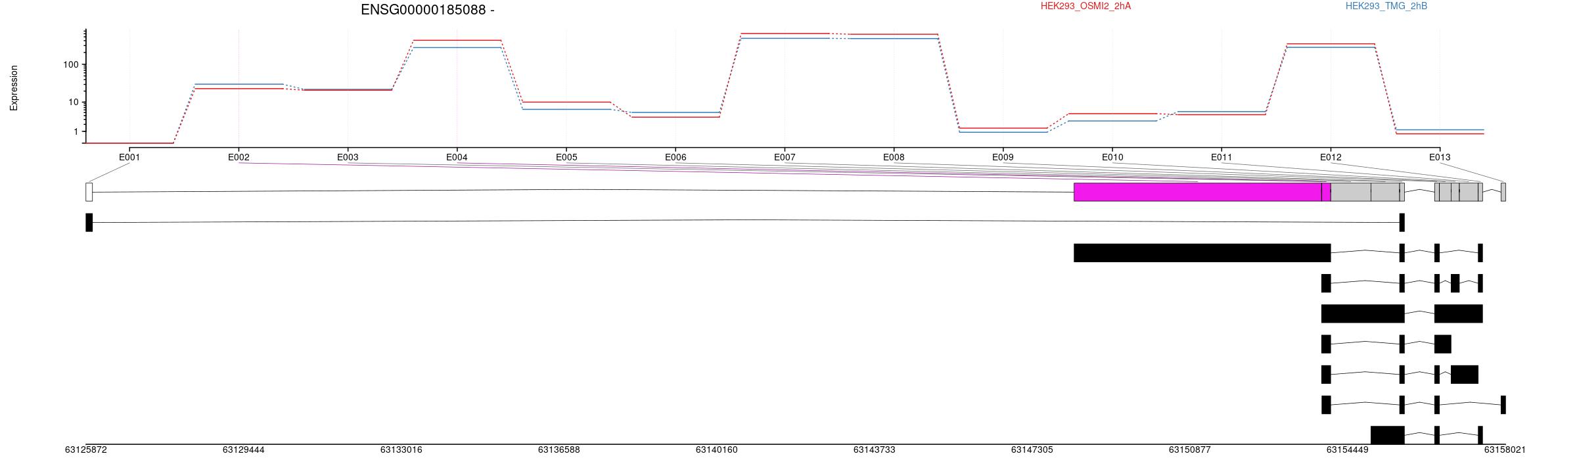
Task: Click the E002 exon bin label
Action: [239, 158]
